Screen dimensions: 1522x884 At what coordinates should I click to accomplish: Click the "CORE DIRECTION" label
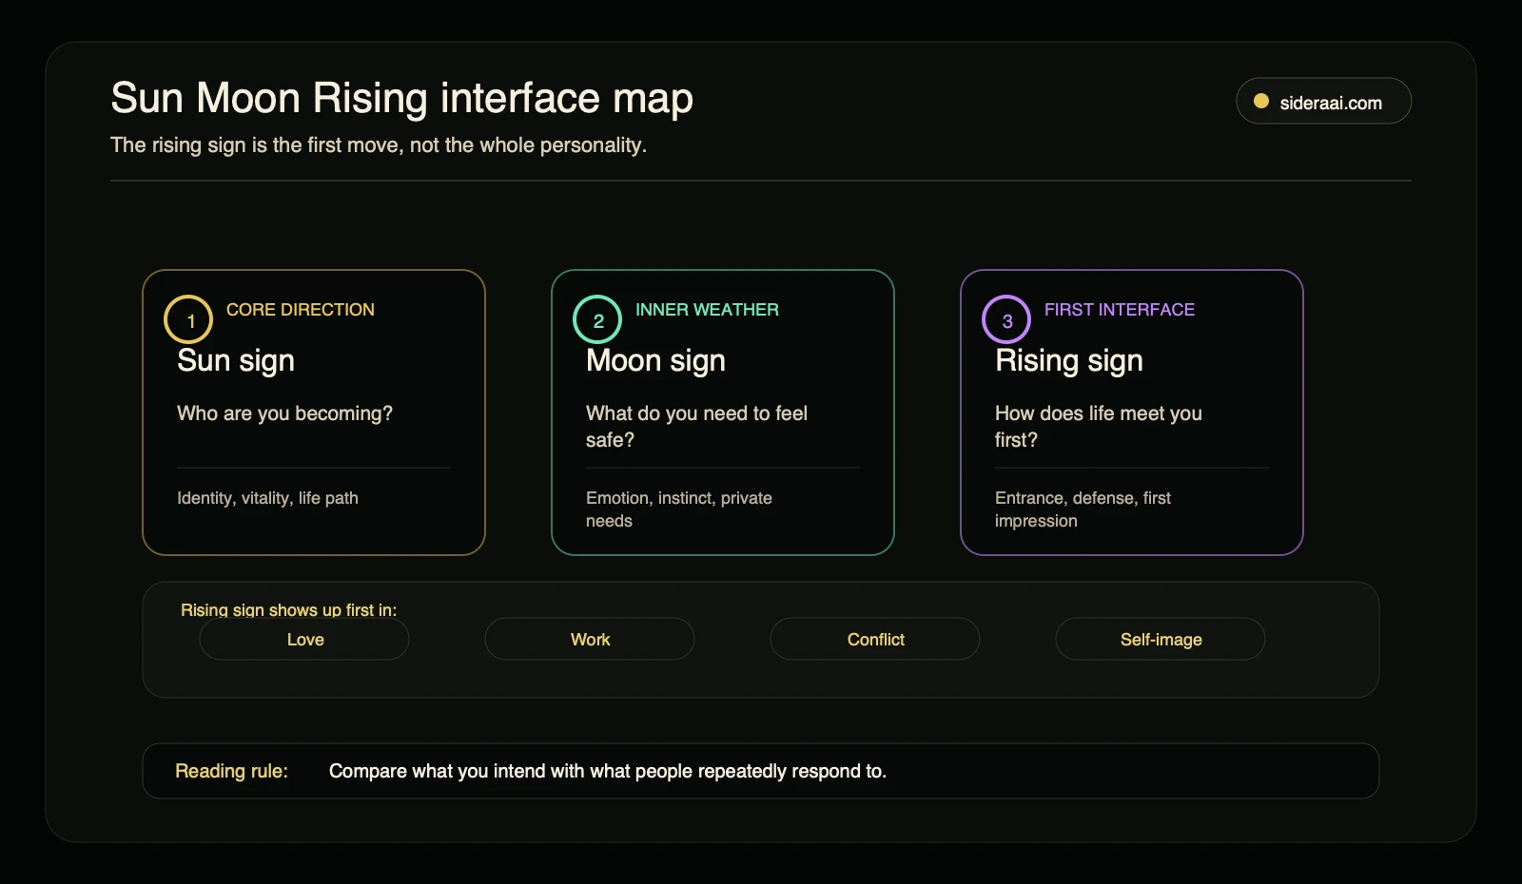click(x=301, y=310)
